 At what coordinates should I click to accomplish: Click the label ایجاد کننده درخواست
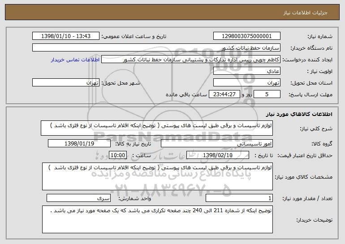pos(307,60)
